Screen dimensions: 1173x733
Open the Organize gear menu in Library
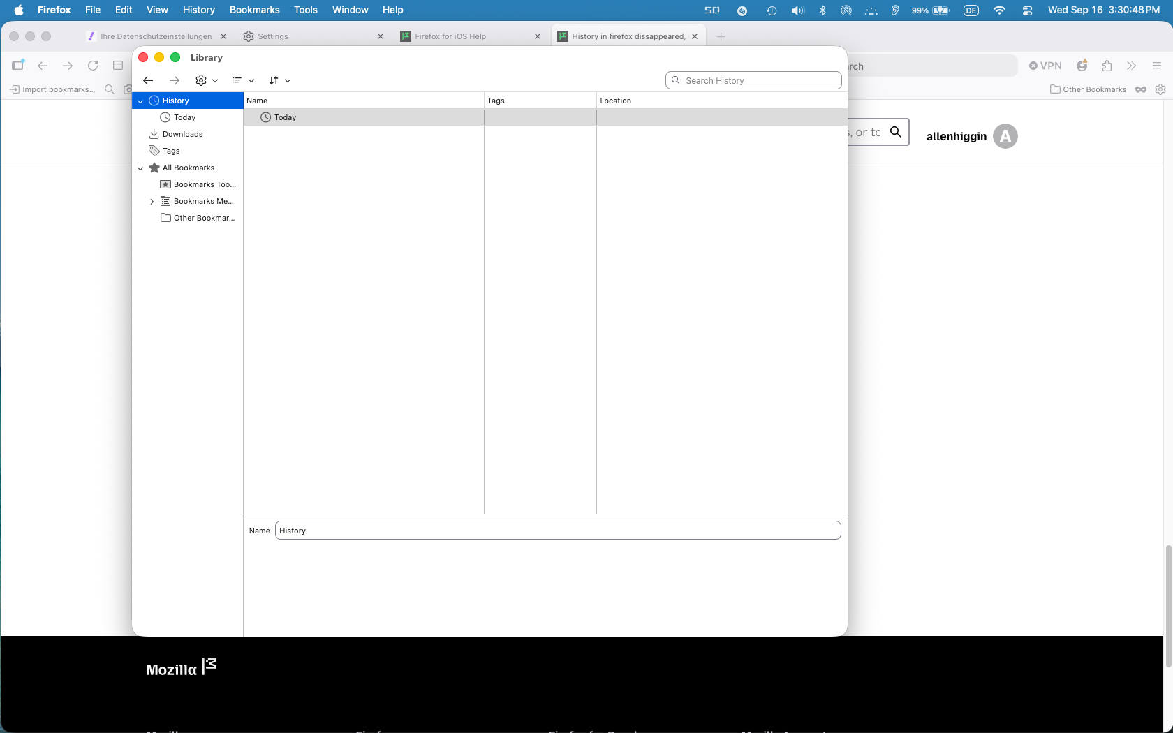click(x=207, y=80)
